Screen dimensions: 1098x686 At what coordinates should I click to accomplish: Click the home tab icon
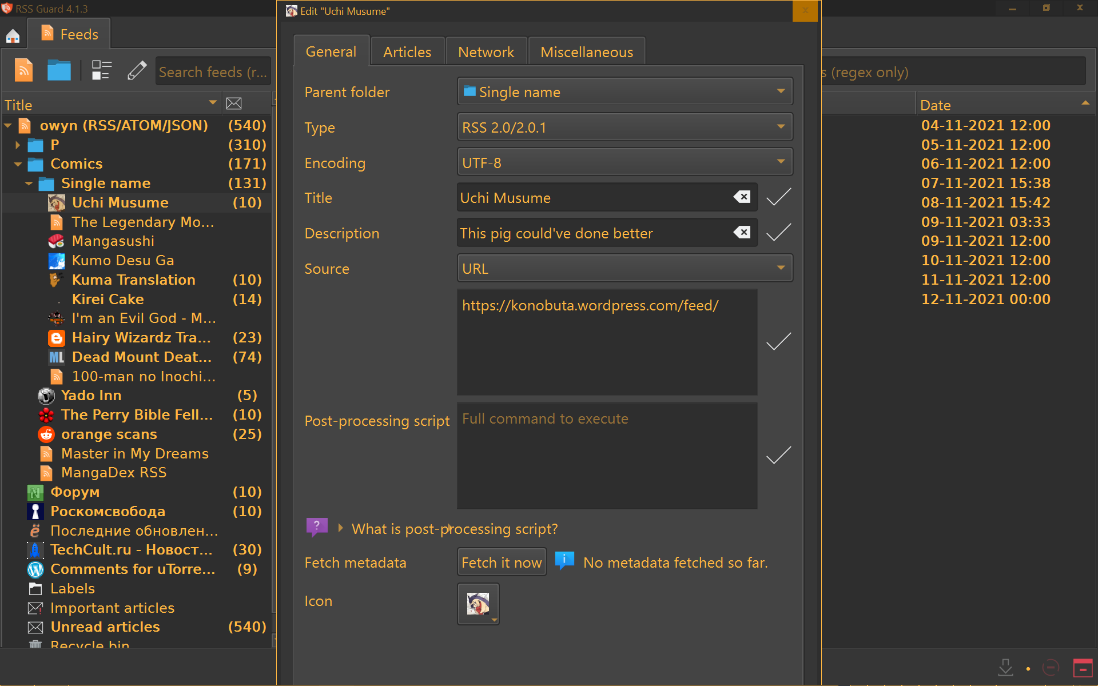point(13,35)
